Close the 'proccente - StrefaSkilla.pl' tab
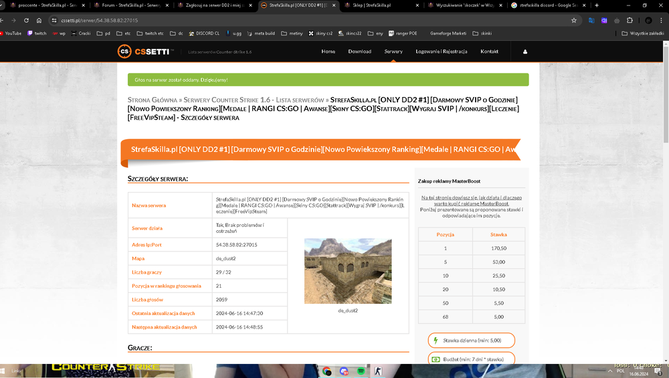 coord(83,5)
